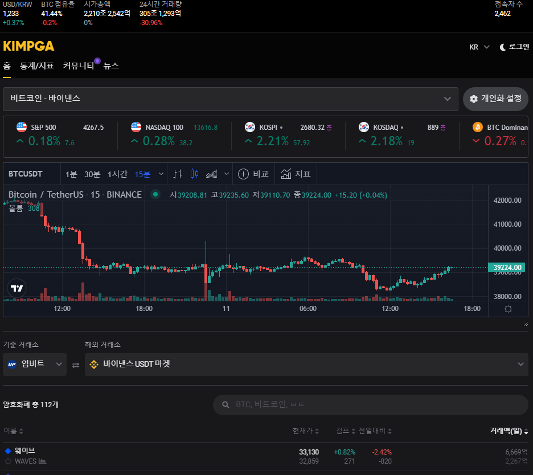Select the 30분 chart interval
The width and height of the screenshot is (533, 475).
[92, 174]
